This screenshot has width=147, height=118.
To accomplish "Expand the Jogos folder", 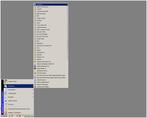I will [x=51, y=23].
